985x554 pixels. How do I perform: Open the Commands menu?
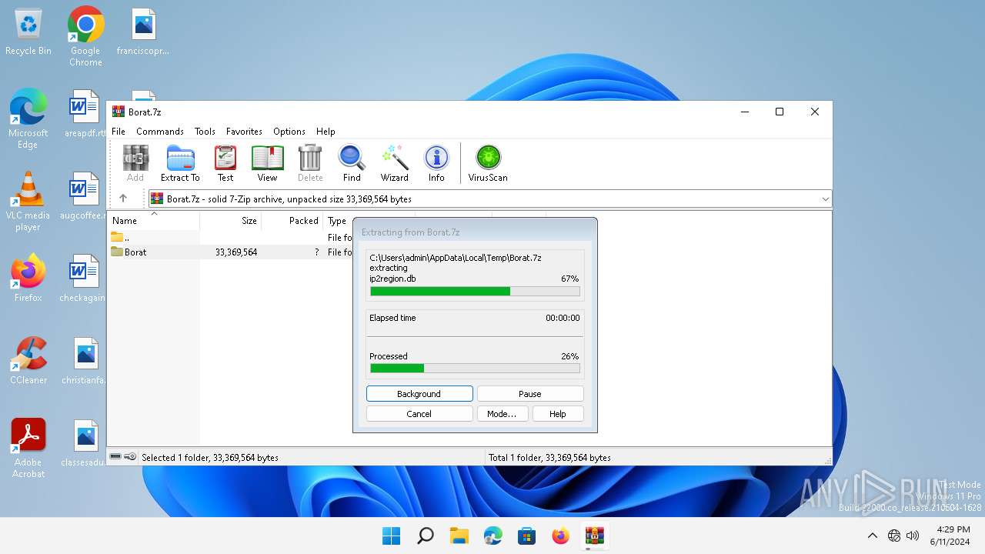[x=160, y=132]
